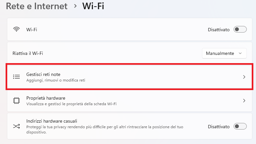256x144 pixels.
Task: Expand Gestisci reti note with its chevron
Action: pyautogui.click(x=244, y=77)
